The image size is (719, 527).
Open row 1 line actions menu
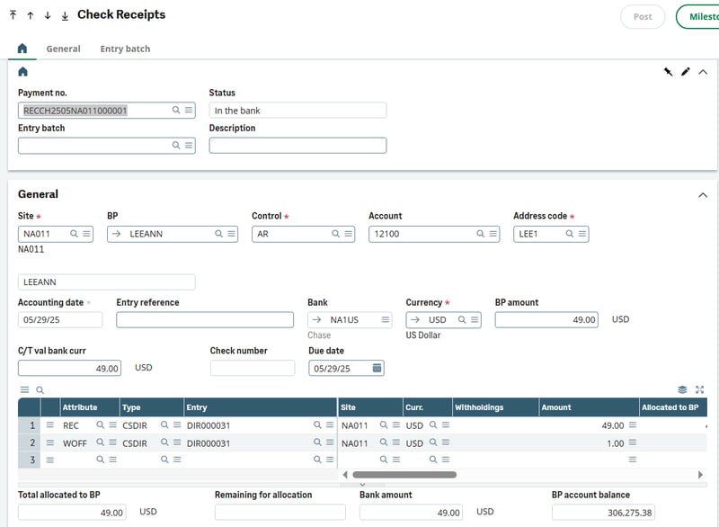[x=50, y=425]
